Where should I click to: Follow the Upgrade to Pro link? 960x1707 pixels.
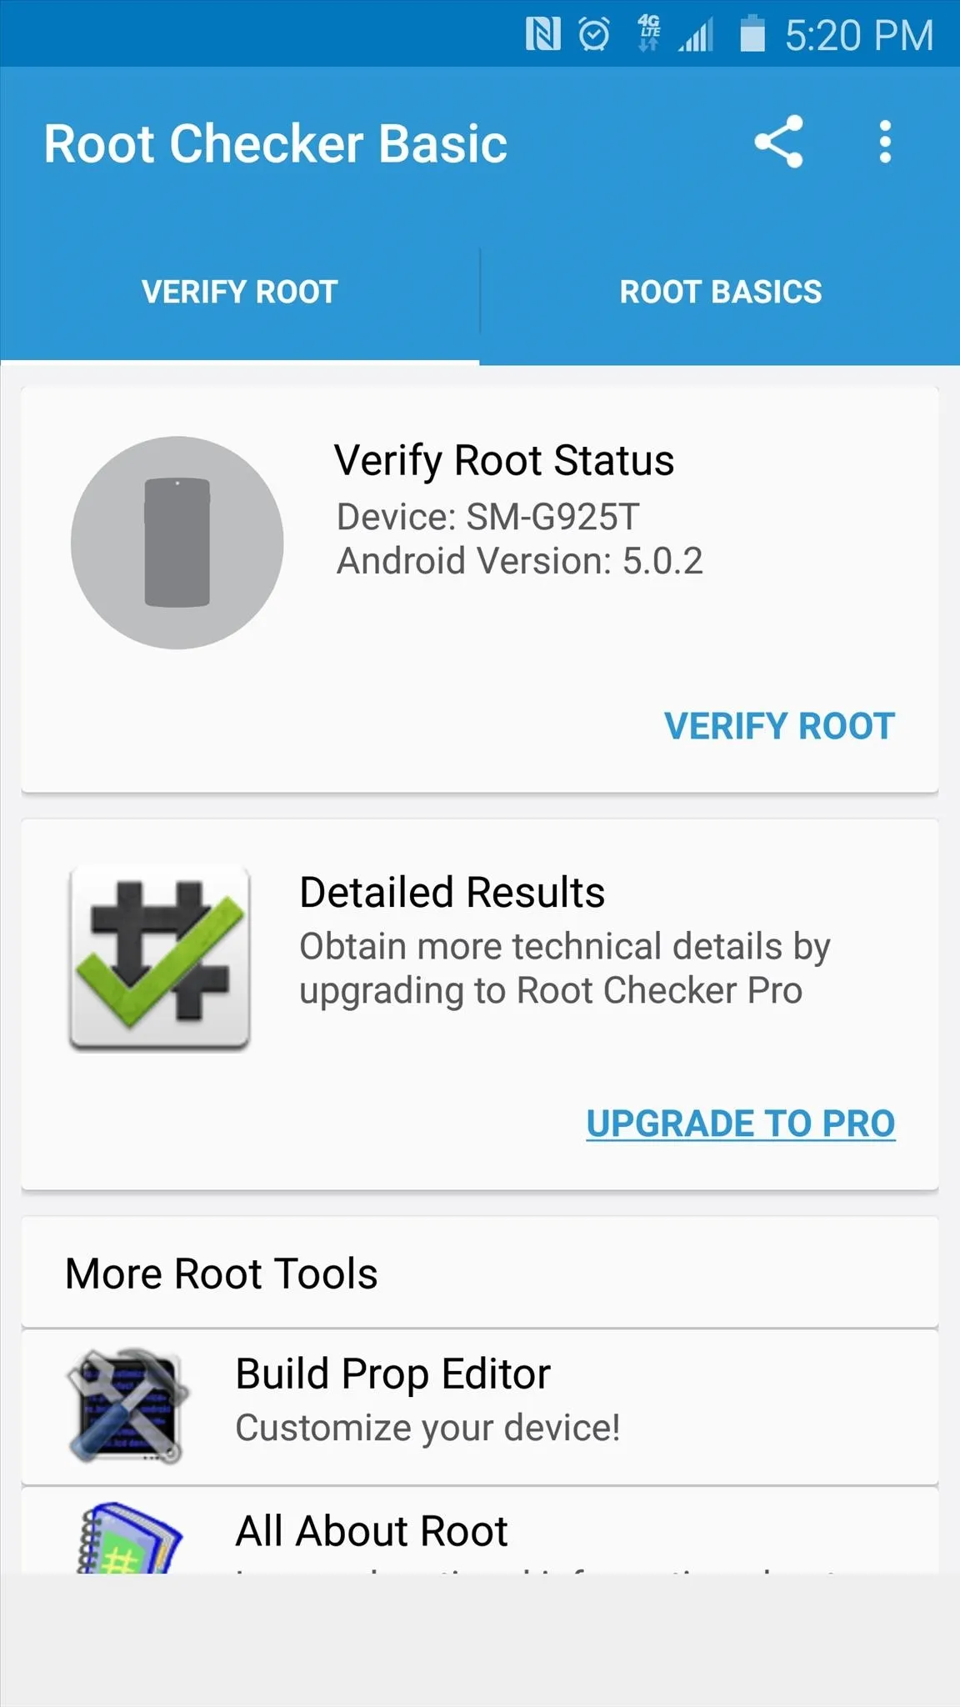(740, 1124)
